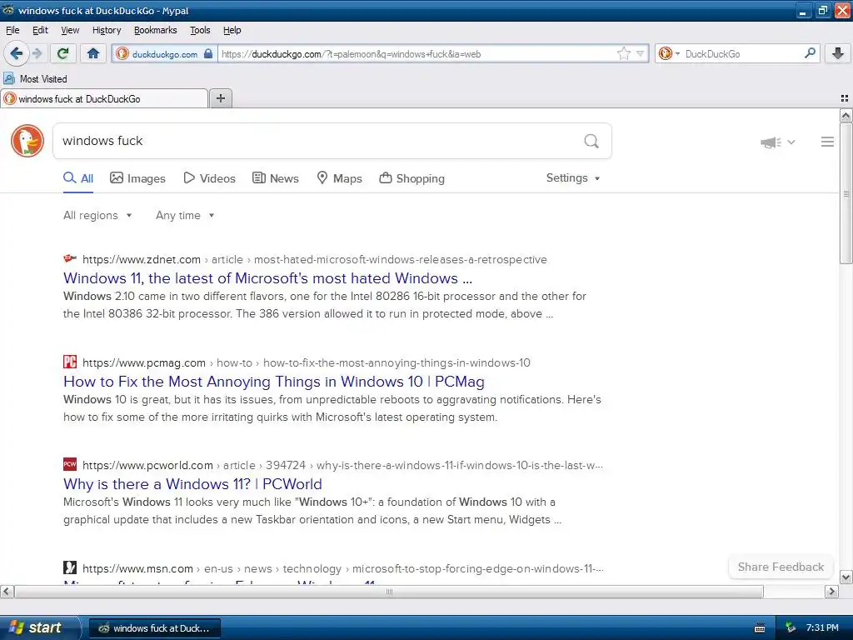Click the search bar magnifier icon
The image size is (853, 640).
coord(810,52)
